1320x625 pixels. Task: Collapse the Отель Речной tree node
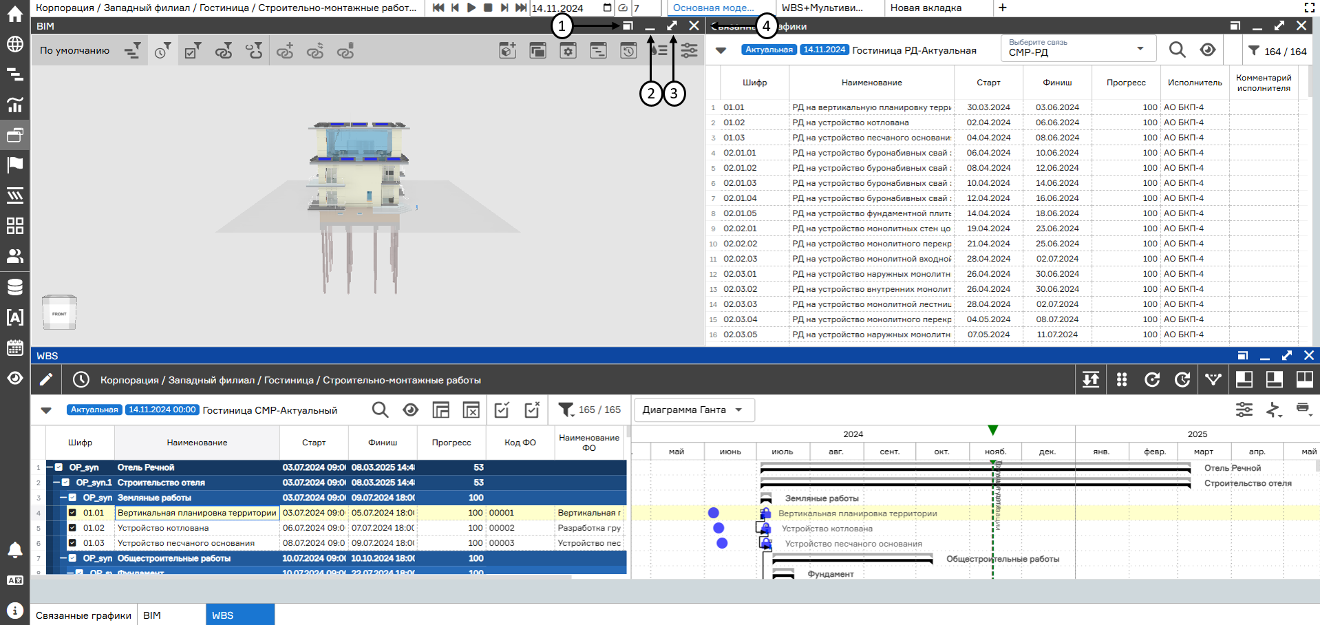(x=50, y=467)
